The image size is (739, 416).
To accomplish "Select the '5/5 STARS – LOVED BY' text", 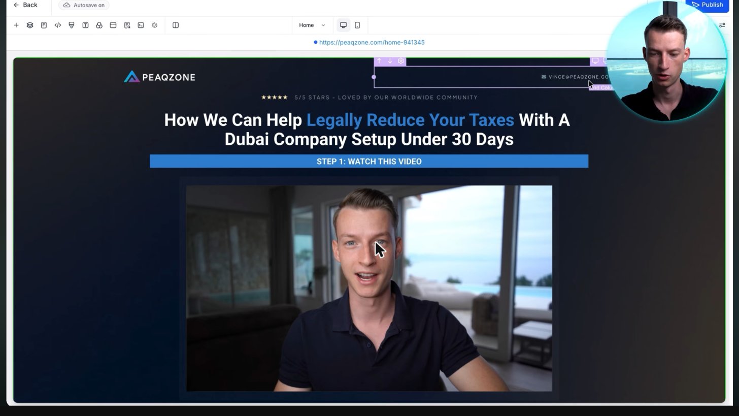I will 332,98.
